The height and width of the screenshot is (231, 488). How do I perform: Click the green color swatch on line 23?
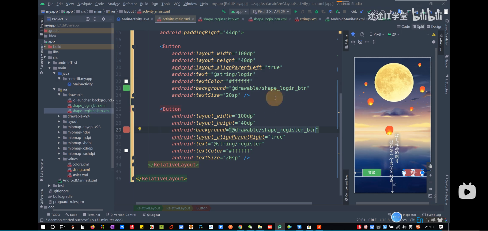coord(126,88)
